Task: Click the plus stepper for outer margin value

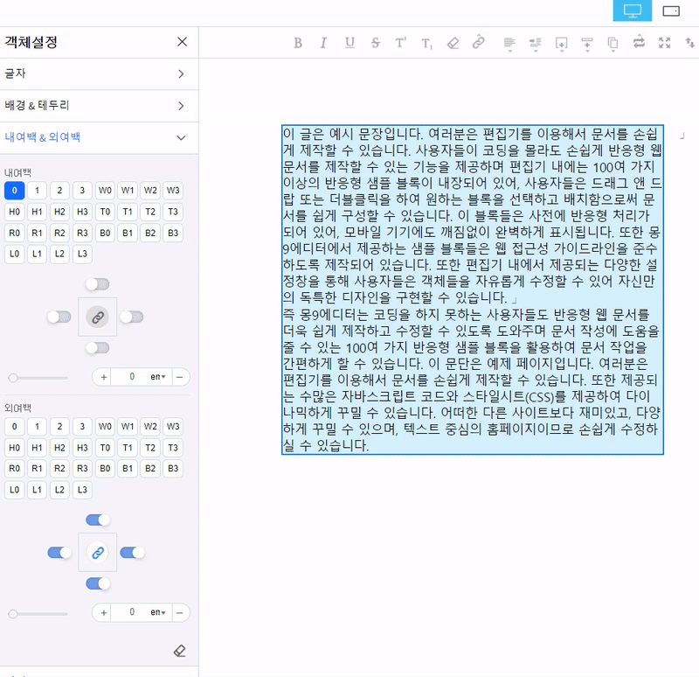Action: 104,612
